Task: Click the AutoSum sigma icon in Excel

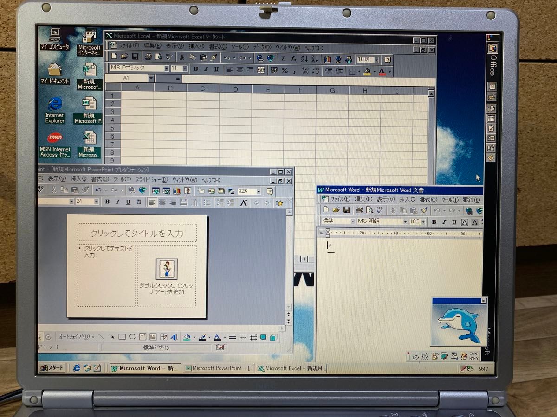Action: pos(283,59)
